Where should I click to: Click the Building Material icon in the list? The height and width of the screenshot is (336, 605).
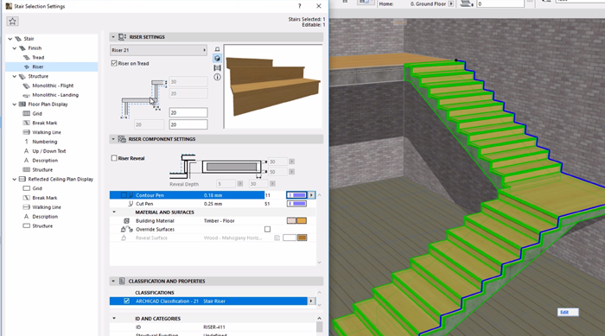126,220
